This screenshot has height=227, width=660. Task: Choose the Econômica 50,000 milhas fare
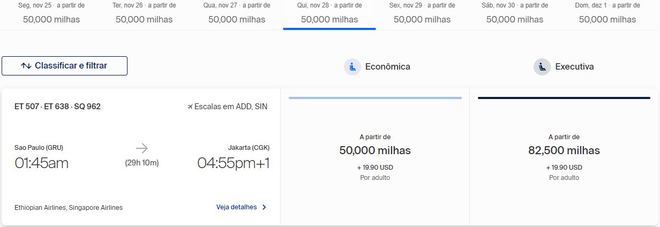tap(375, 157)
